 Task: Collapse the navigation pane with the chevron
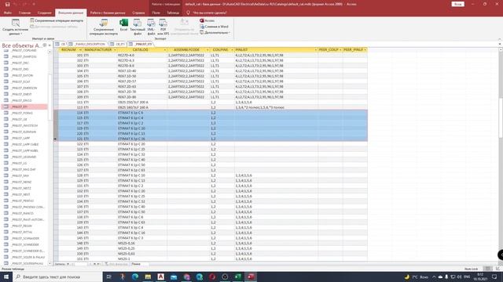click(50, 45)
